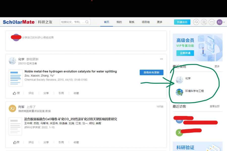Like the 混合胺溶液 paper post
Image resolution: width=227 pixels, height=151 pixels.
point(16,142)
